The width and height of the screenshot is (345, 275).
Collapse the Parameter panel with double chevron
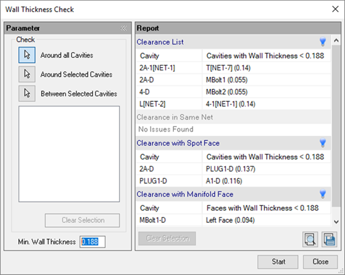pyautogui.click(x=124, y=27)
